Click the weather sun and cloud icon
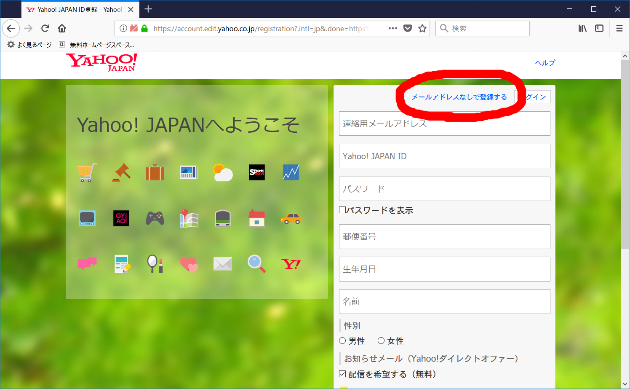 coord(223,172)
